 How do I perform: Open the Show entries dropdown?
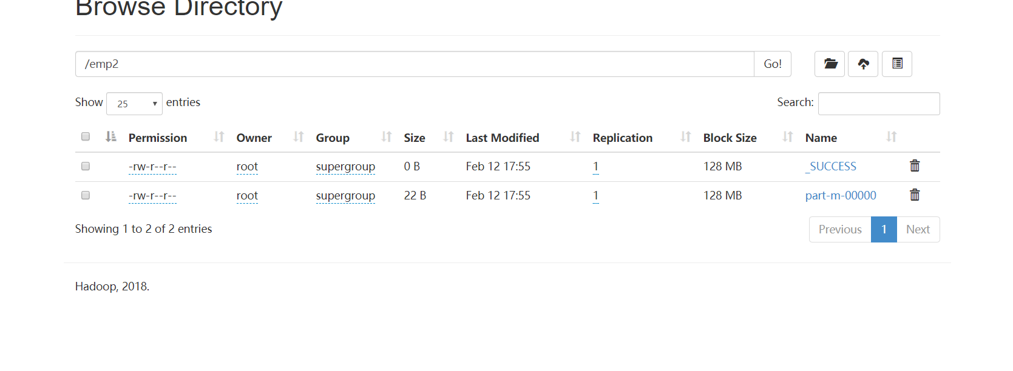pos(134,104)
